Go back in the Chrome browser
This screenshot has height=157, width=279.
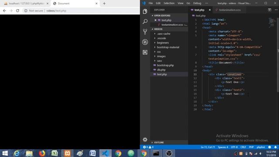4,10
